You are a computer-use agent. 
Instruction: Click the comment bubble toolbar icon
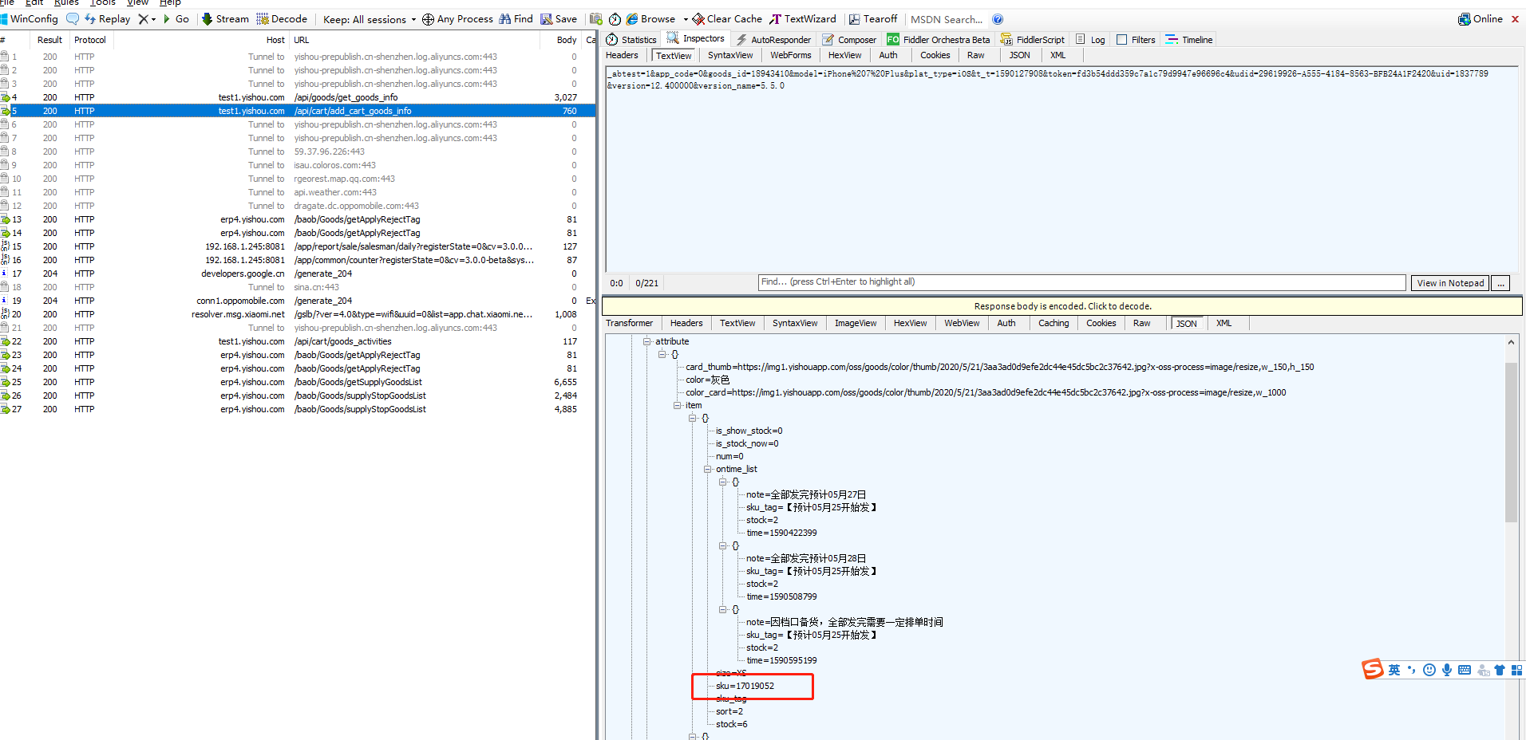click(73, 19)
